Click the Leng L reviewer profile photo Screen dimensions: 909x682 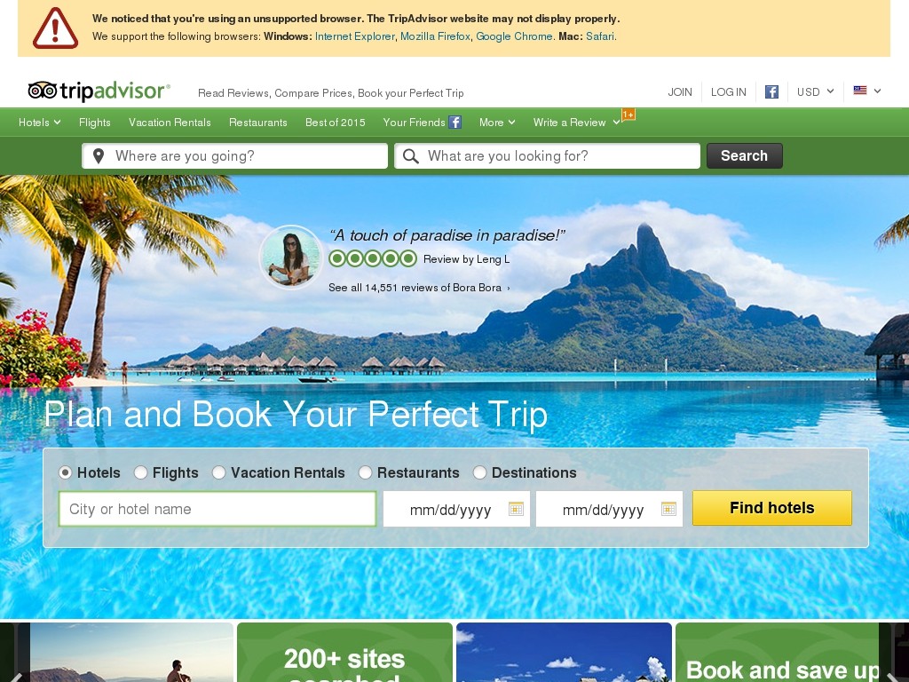coord(290,257)
